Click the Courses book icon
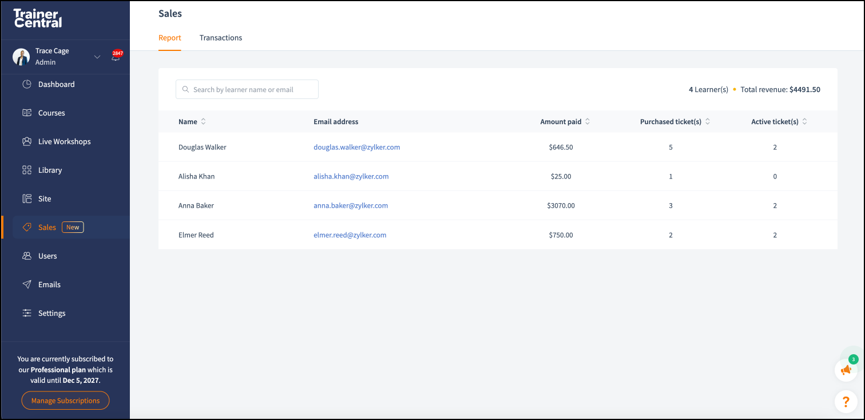The height and width of the screenshot is (420, 865). 27,113
